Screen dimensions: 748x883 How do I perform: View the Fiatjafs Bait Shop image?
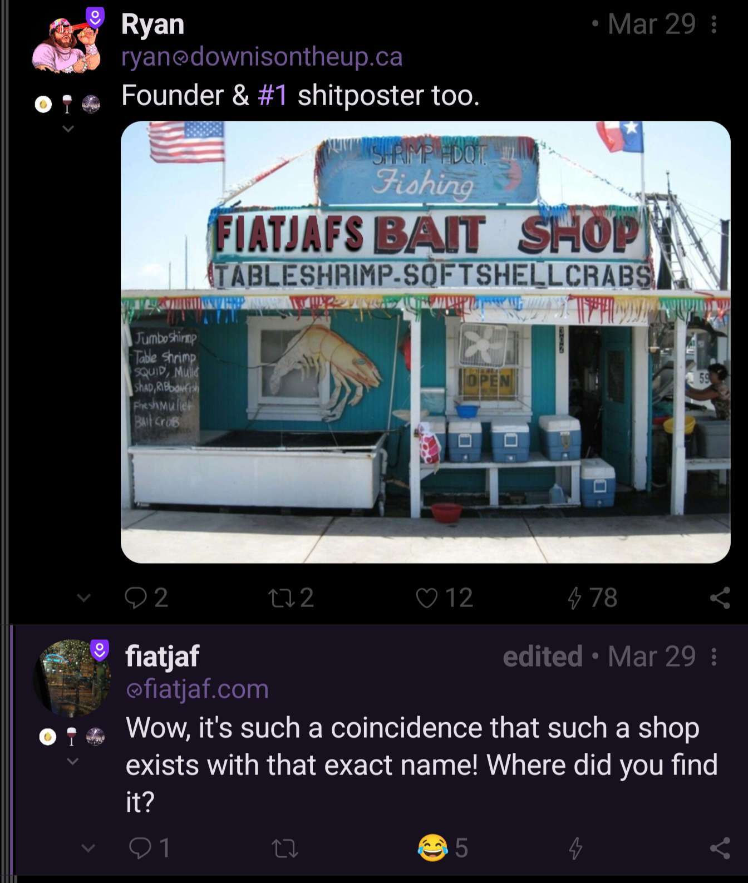point(425,342)
